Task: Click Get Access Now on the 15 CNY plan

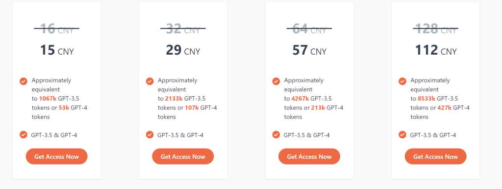Action: pos(57,156)
